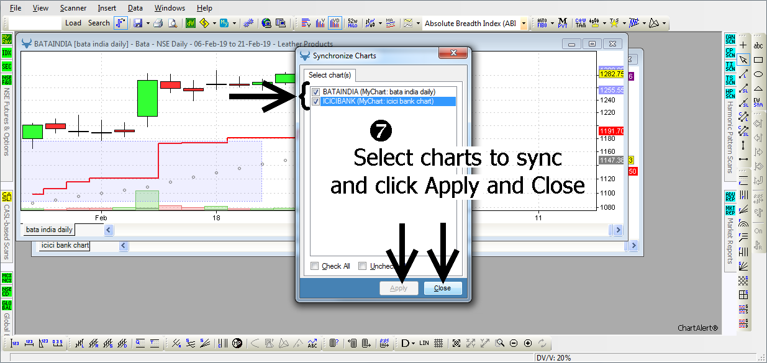This screenshot has height=363, width=767.
Task: Open the View menu
Action: click(x=40, y=8)
